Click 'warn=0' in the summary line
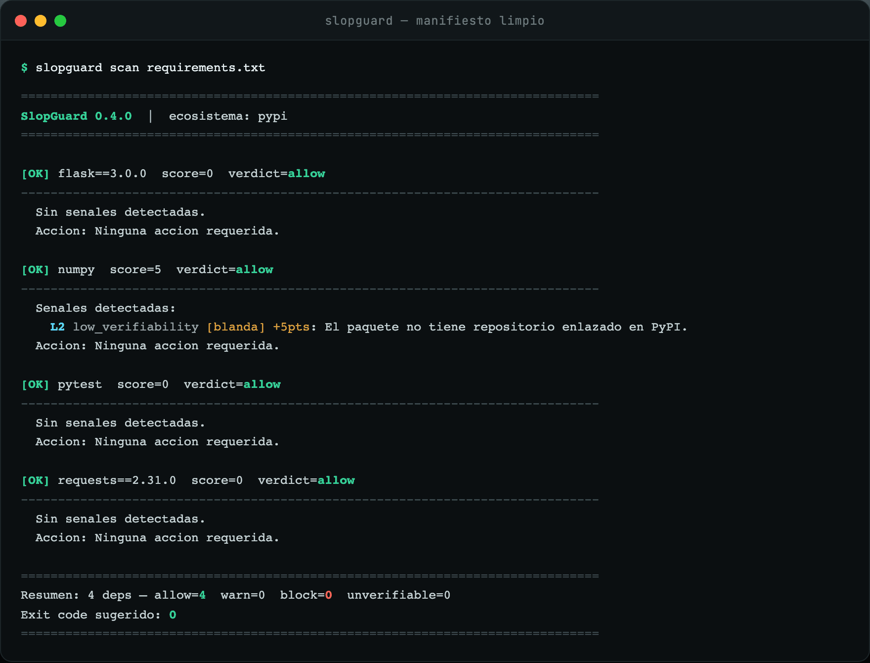 coord(243,595)
